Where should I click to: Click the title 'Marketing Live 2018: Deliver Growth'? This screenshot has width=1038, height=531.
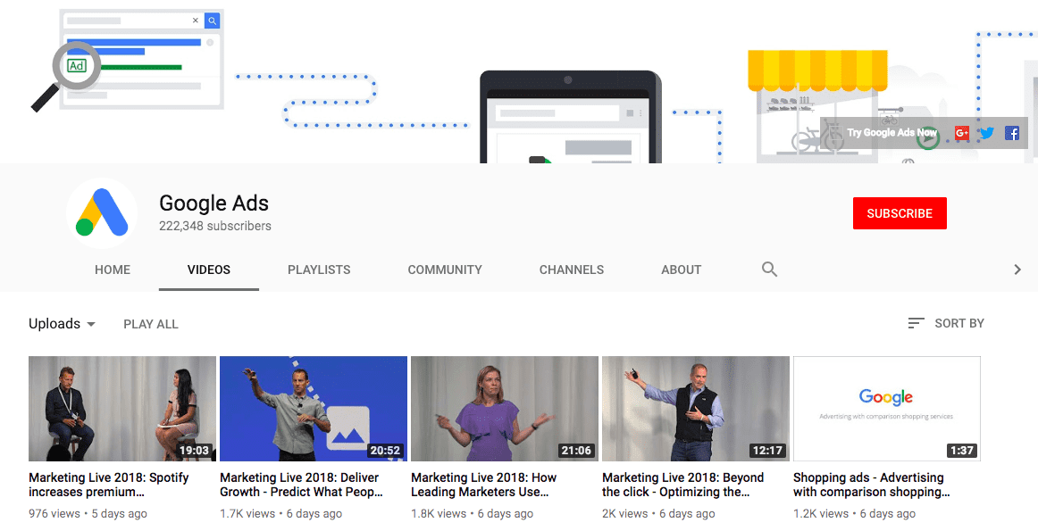click(302, 485)
